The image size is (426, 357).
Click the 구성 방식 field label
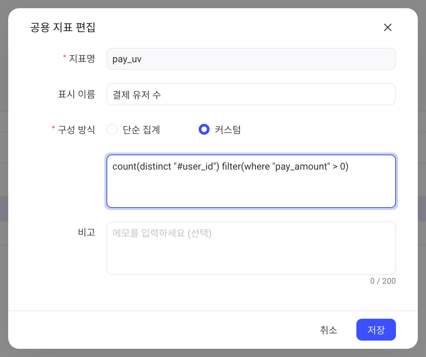point(76,130)
